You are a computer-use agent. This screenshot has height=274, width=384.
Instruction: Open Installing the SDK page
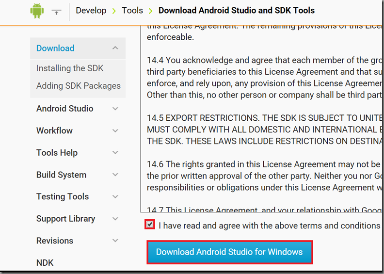tap(70, 68)
